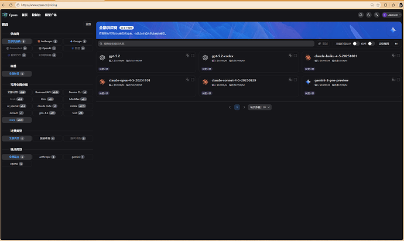Select the codex token group
Viewport: 404px width, 241px height.
tap(78, 106)
